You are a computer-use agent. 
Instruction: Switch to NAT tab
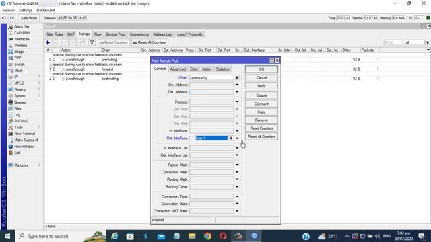(71, 34)
